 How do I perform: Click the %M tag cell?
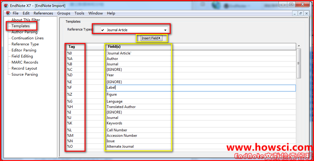(86, 135)
